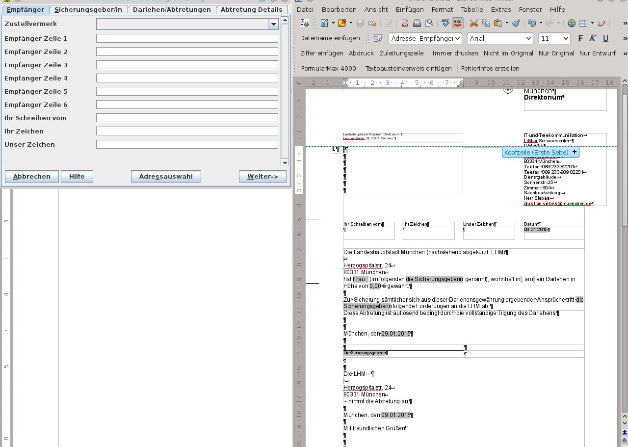
Task: Toggle automatic spellchecking
Action: pyautogui.click(x=459, y=23)
